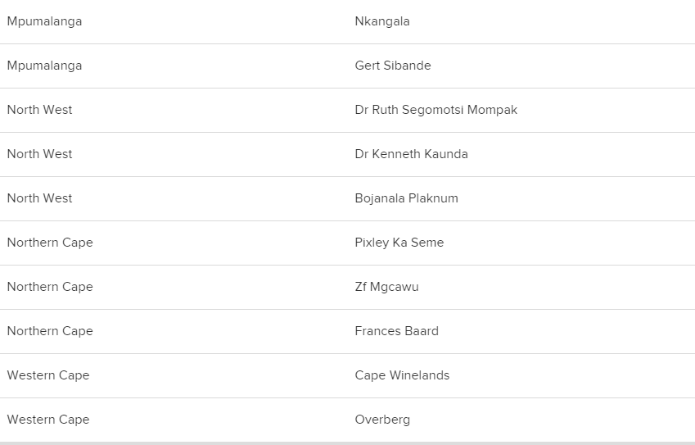Screen dimensions: 695x445
Task: Select the Gert Sibande district cell
Action: pyautogui.click(x=393, y=66)
